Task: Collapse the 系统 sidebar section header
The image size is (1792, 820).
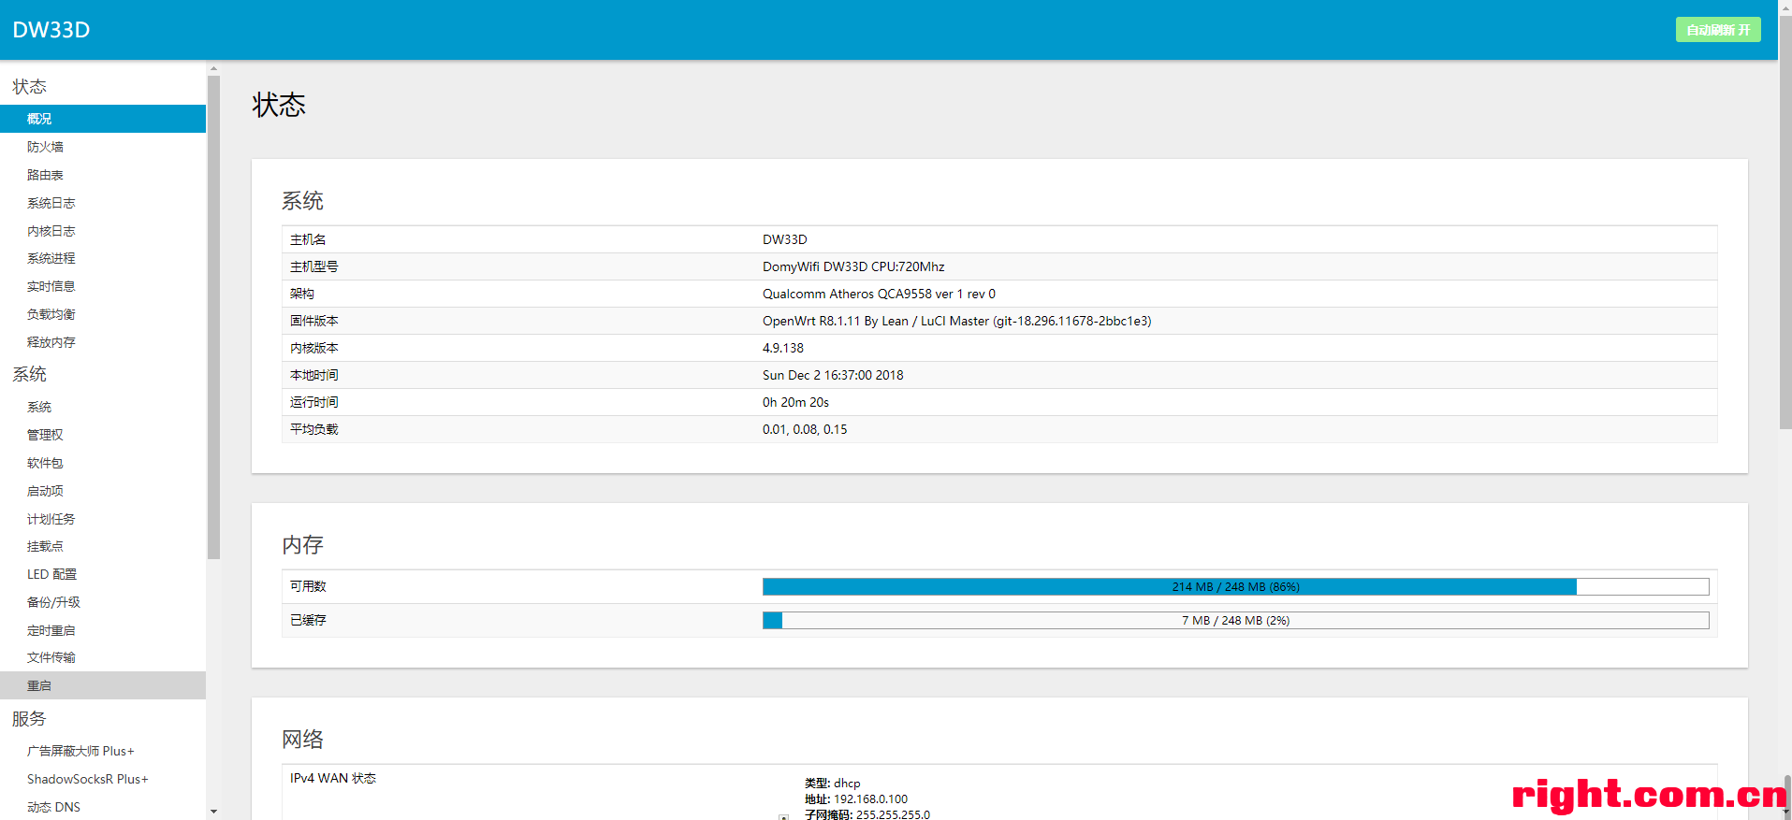Action: pos(30,375)
